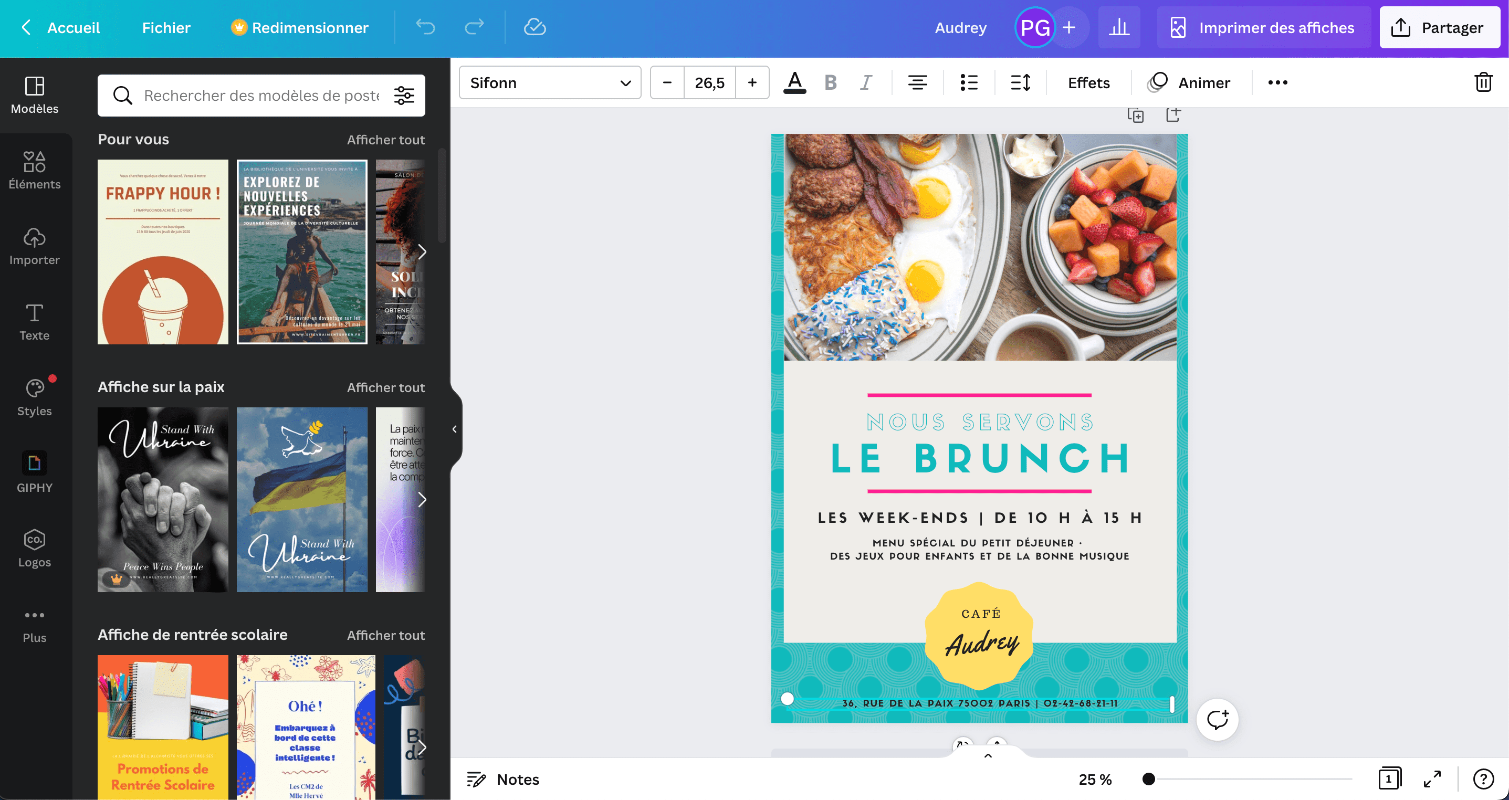This screenshot has height=800, width=1509.
Task: Open the Importer panel
Action: (35, 246)
